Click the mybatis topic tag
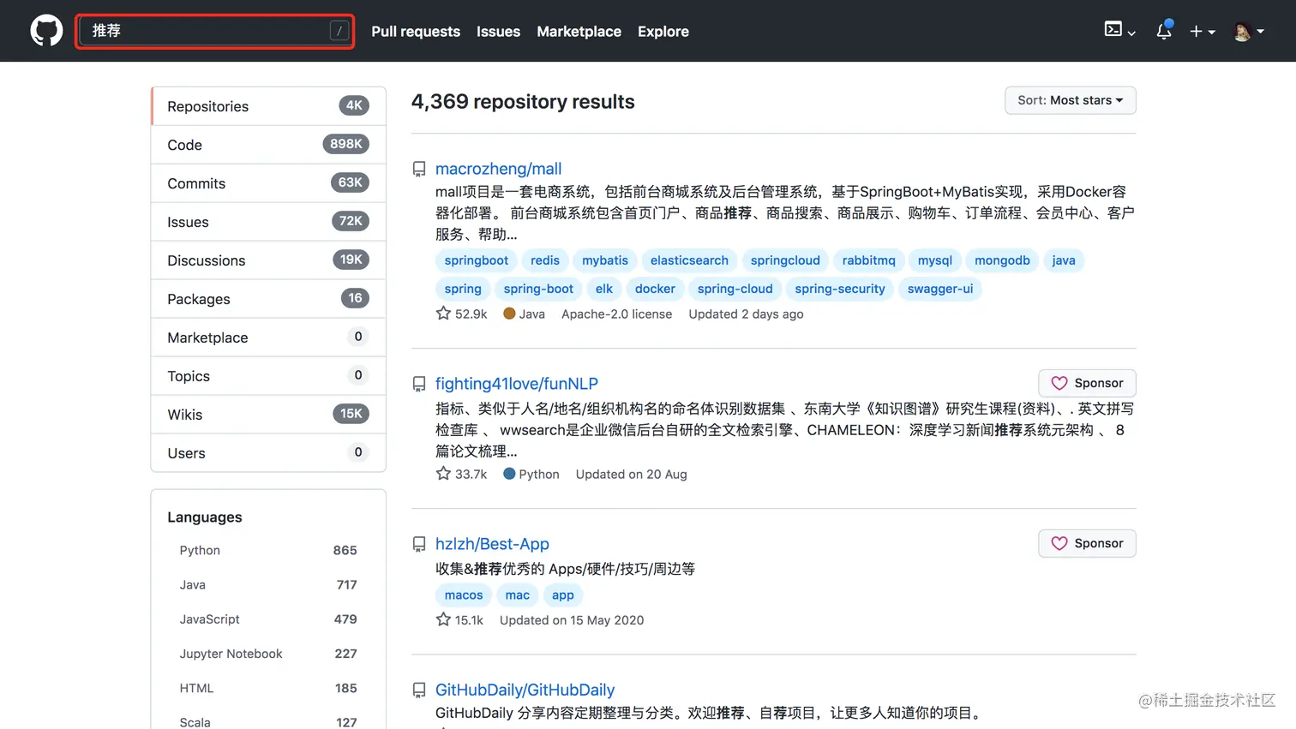Image resolution: width=1296 pixels, height=729 pixels. pos(605,260)
